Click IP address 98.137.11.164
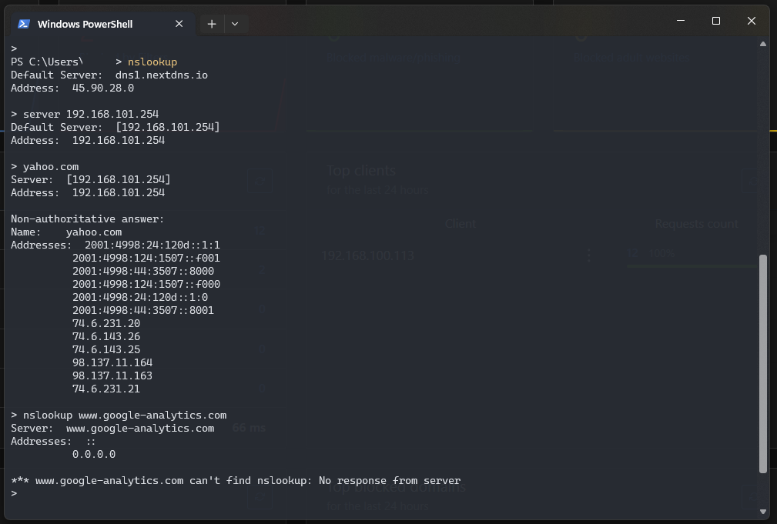Viewport: 777px width, 524px height. click(112, 362)
